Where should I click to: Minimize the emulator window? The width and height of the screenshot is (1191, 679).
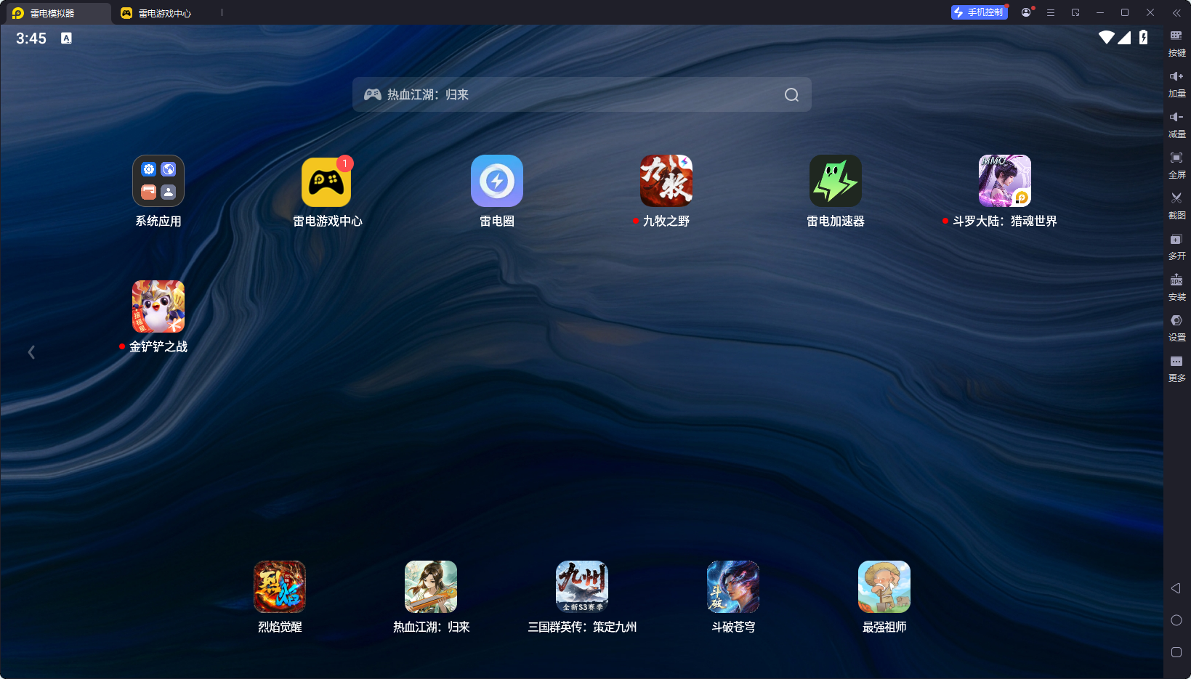1100,12
